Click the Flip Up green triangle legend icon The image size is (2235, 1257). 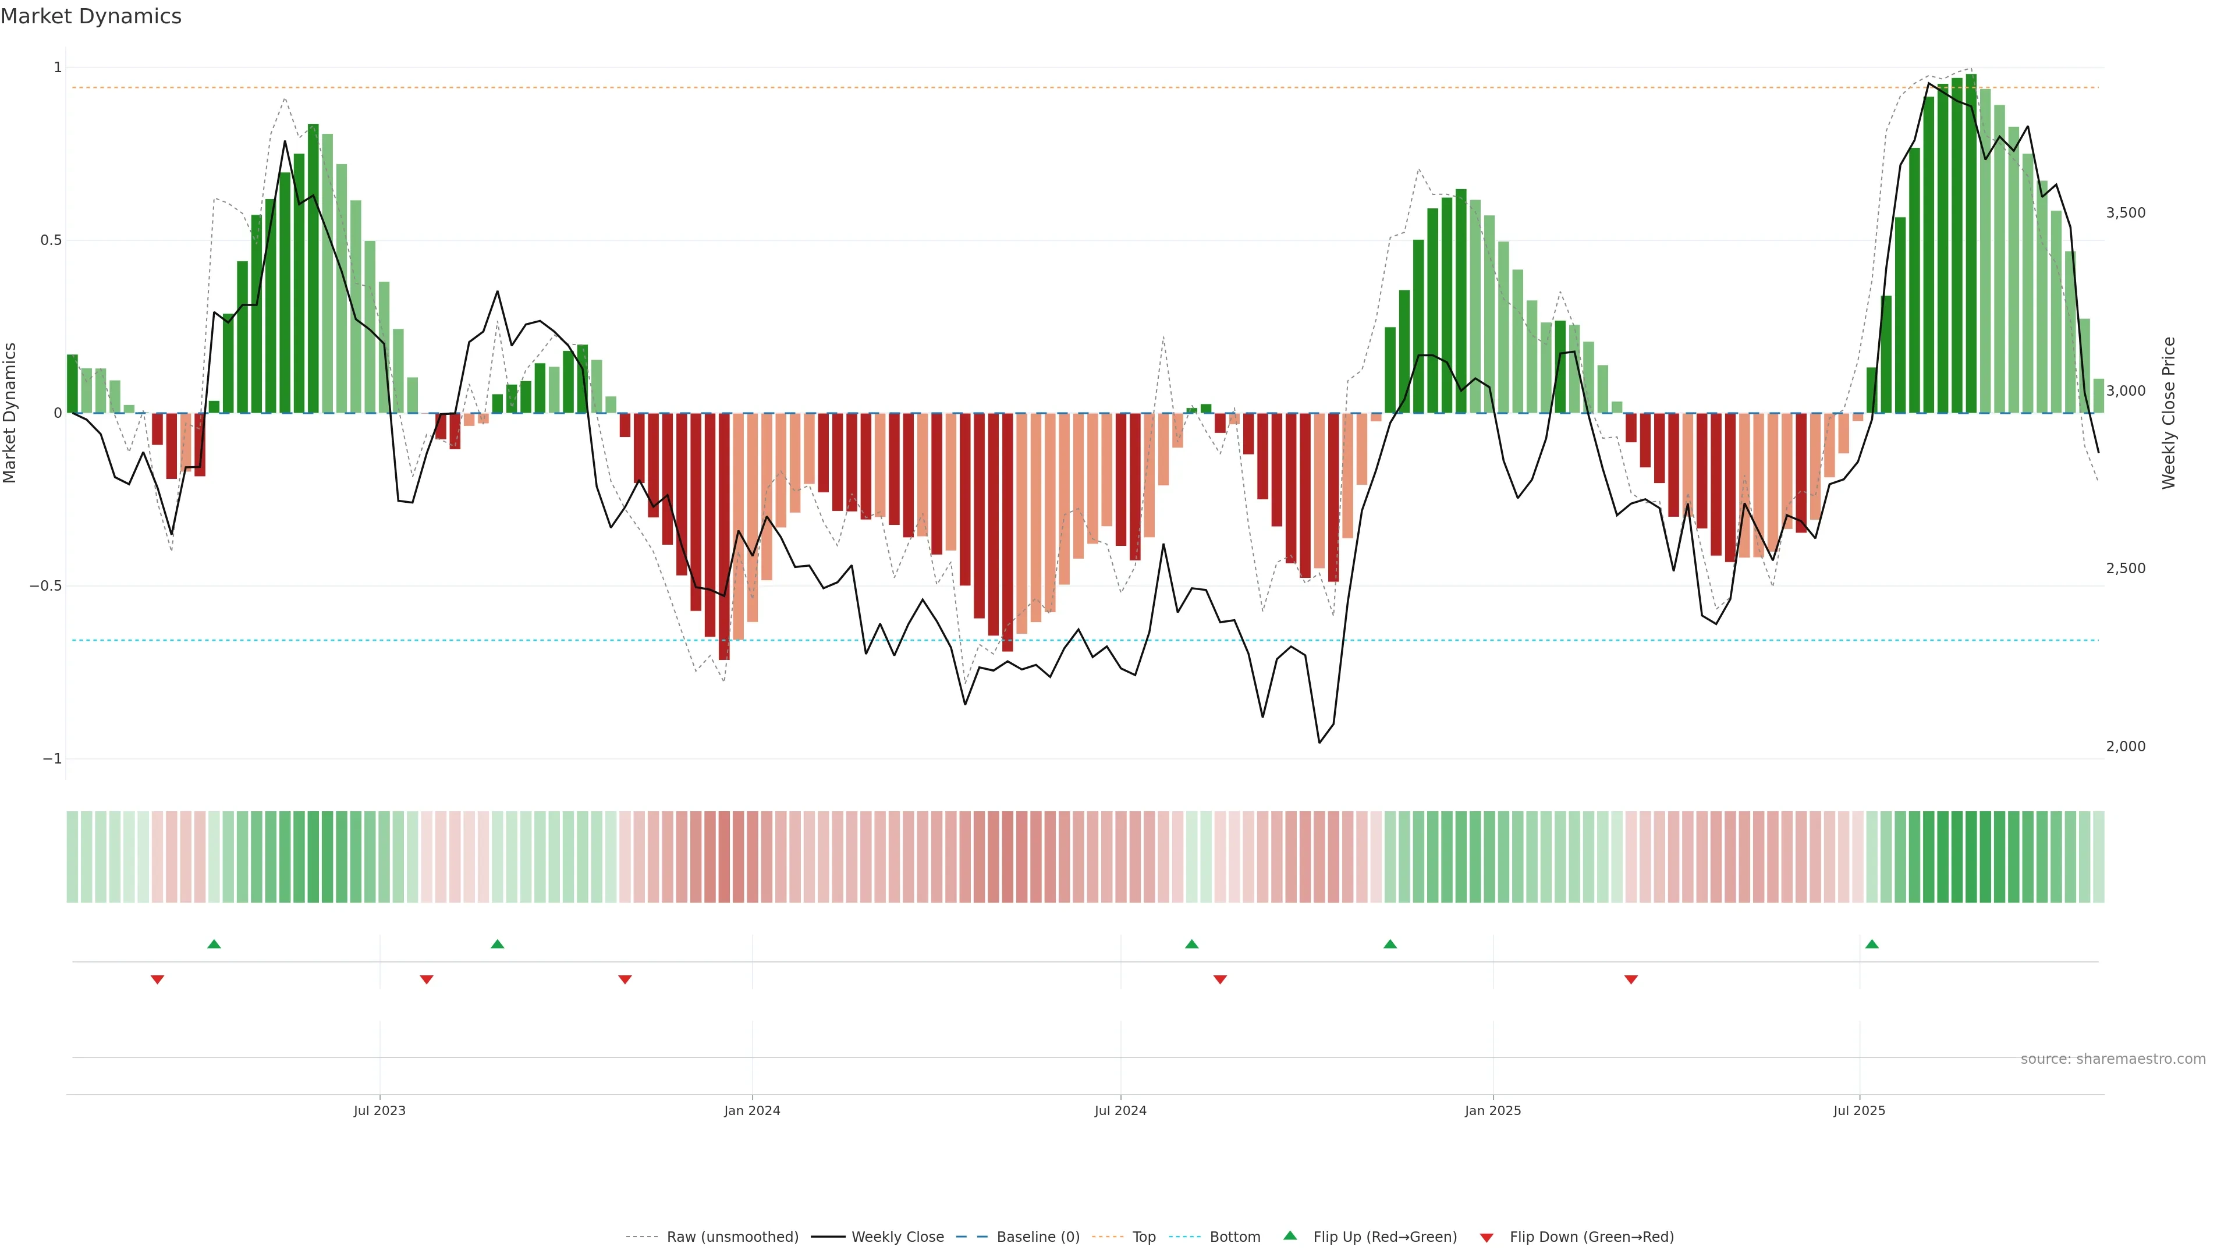tap(1290, 1235)
